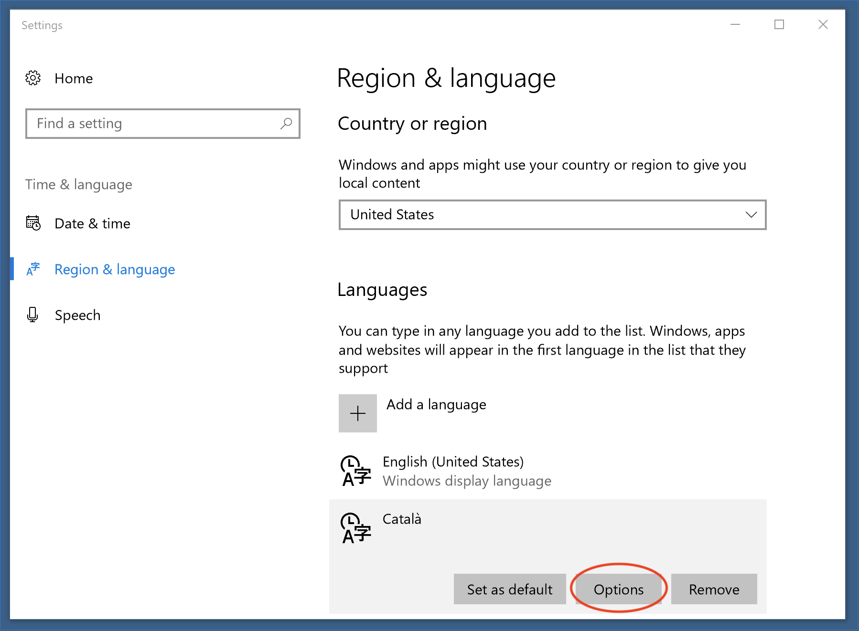Click the Speech microphone icon
859x631 pixels.
[x=32, y=315]
